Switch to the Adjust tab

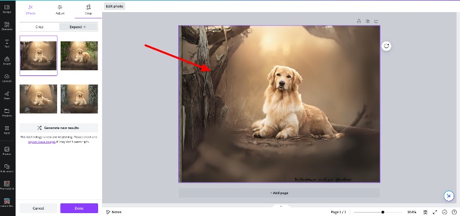(x=60, y=9)
